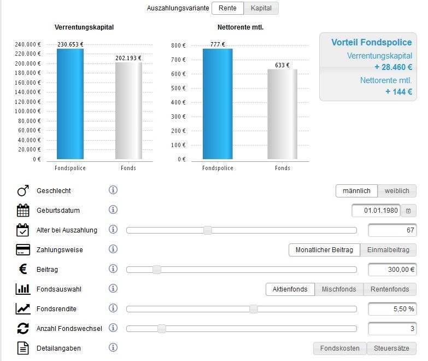Open Fondskosten details
This screenshot has width=428, height=361.
339,348
